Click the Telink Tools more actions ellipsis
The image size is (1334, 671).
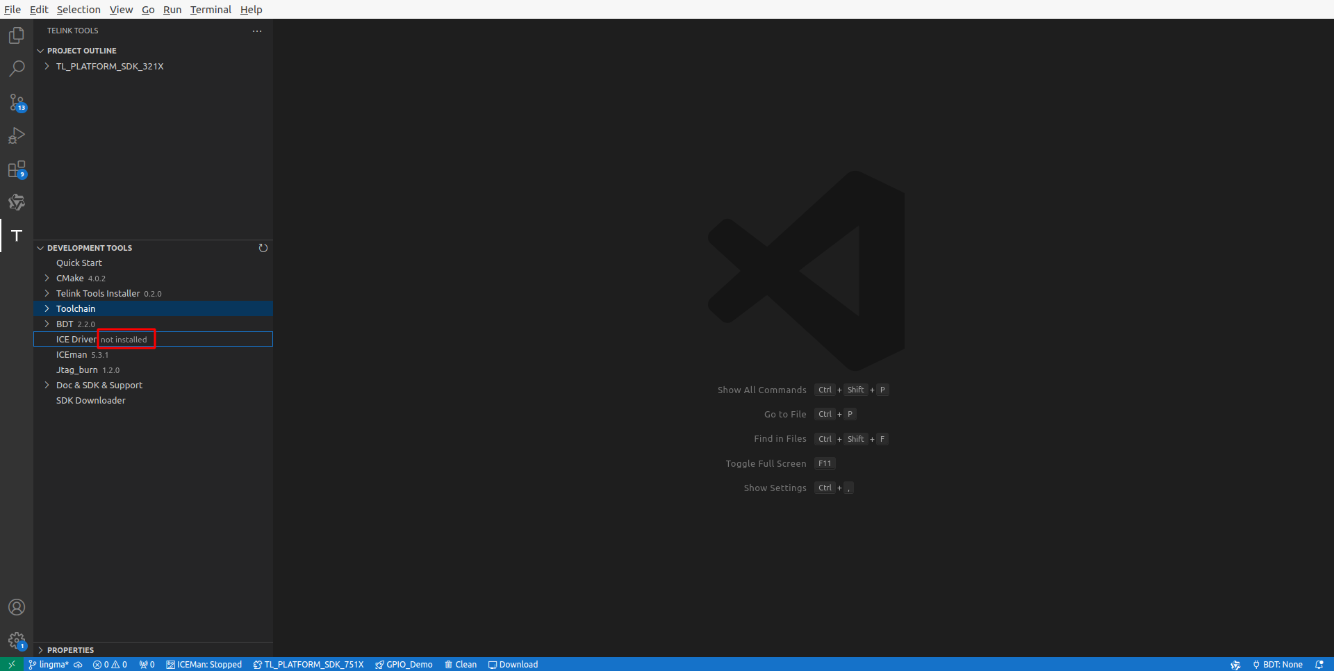pos(256,31)
